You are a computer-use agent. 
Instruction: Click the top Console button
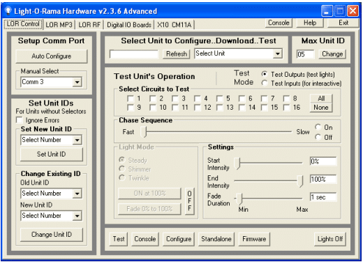pyautogui.click(x=279, y=23)
